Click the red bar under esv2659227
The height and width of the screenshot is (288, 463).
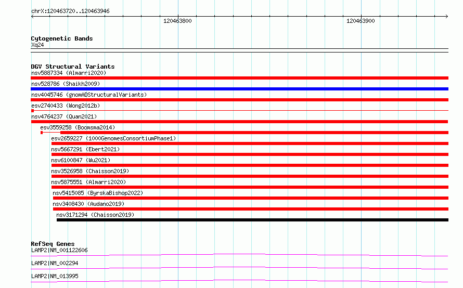point(250,143)
